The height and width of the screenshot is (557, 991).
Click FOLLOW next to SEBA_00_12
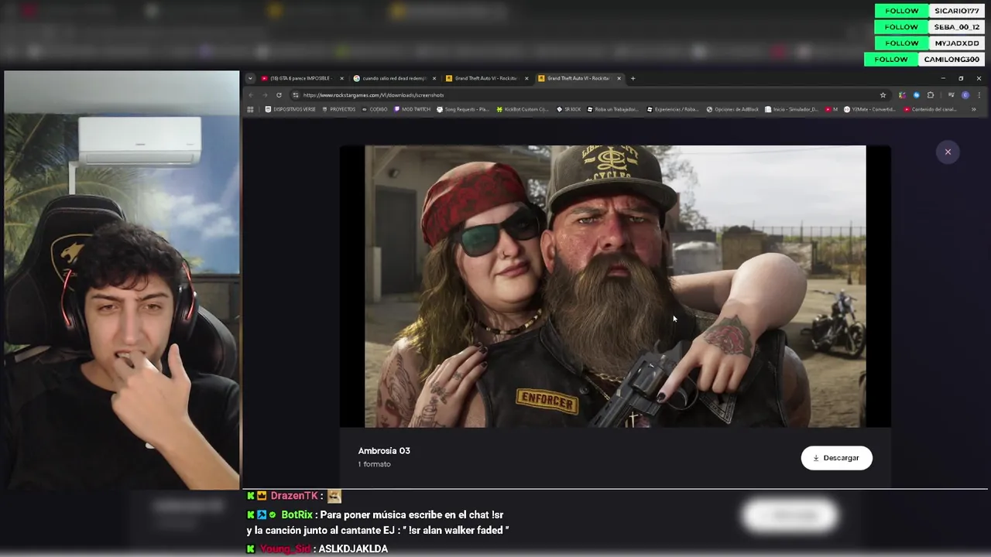[x=901, y=27]
